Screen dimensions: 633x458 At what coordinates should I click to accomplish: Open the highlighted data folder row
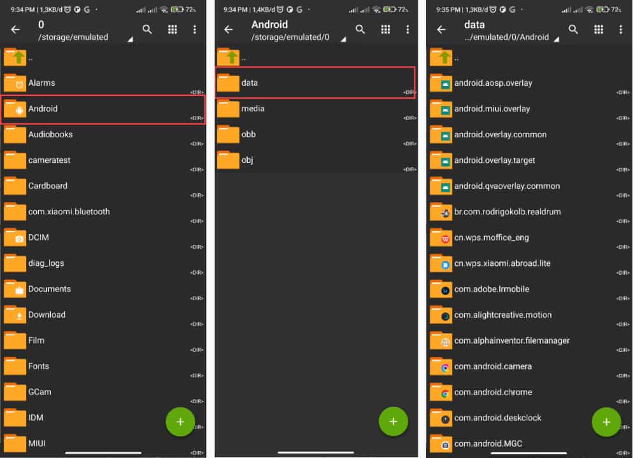315,83
